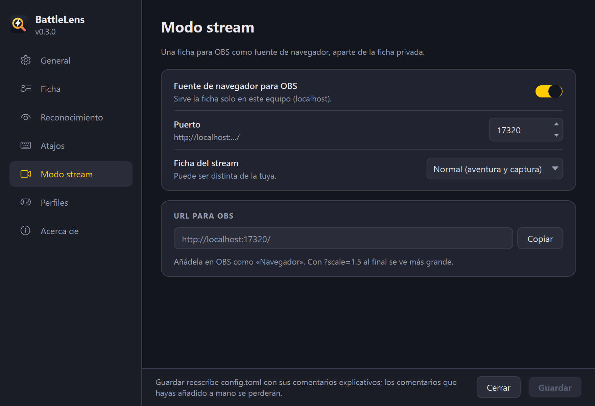Go to the Ficha section

[x=71, y=89]
